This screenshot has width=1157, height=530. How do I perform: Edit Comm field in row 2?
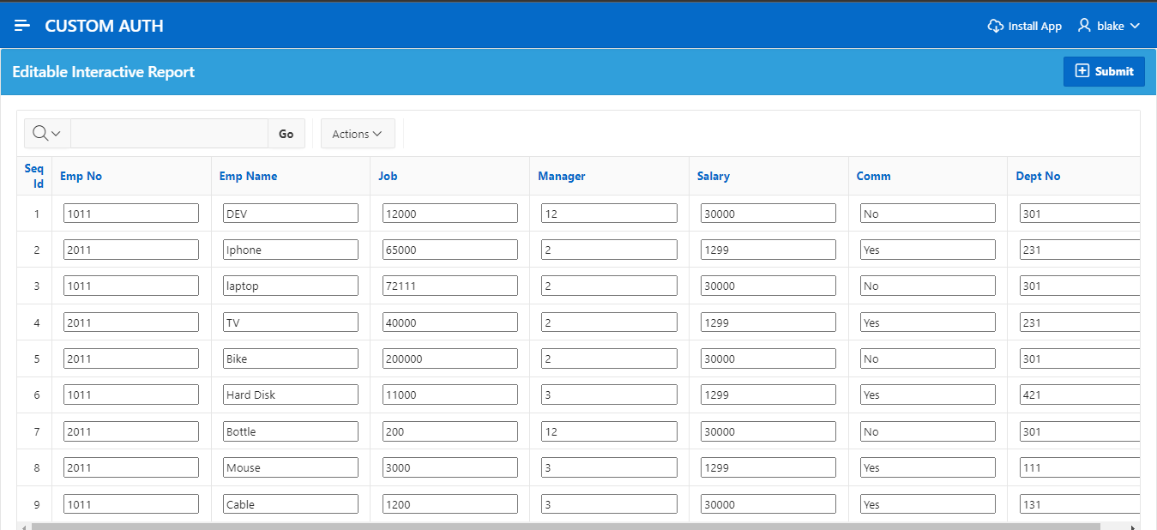(x=928, y=250)
